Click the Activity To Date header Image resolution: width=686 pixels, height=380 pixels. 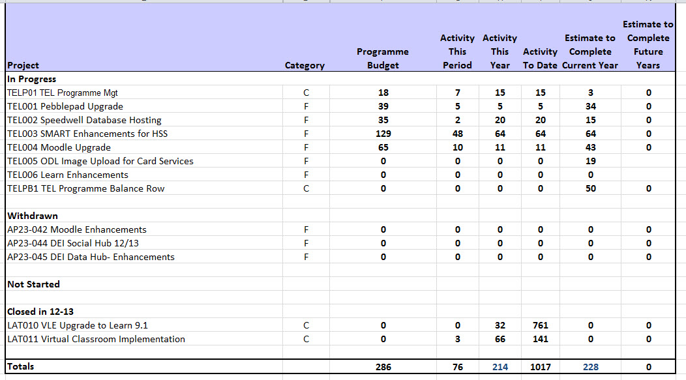tap(540, 58)
